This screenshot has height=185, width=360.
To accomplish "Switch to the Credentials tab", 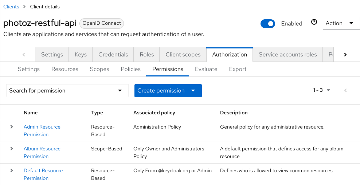I will coord(113,55).
